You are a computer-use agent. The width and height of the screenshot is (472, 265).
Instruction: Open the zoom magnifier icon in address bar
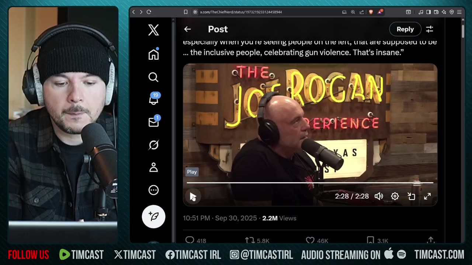click(x=353, y=12)
